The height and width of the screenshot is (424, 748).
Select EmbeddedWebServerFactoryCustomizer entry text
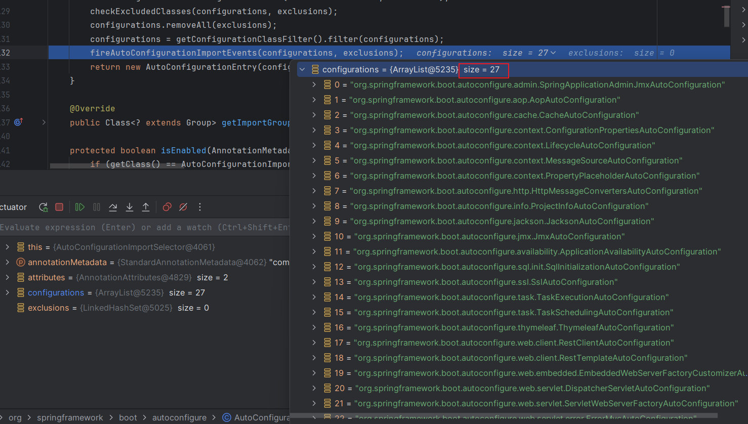click(551, 373)
